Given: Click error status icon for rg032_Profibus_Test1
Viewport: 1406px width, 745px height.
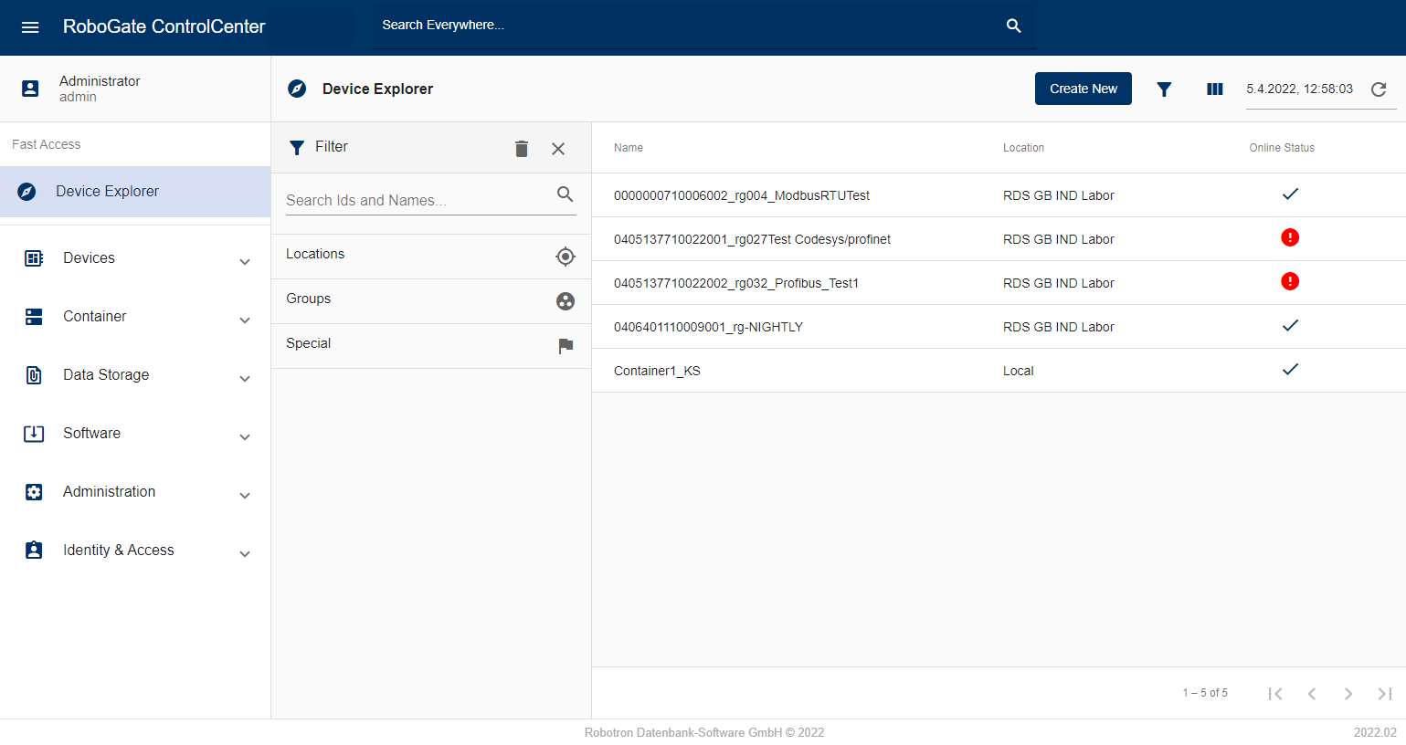Looking at the screenshot, I should tap(1290, 281).
